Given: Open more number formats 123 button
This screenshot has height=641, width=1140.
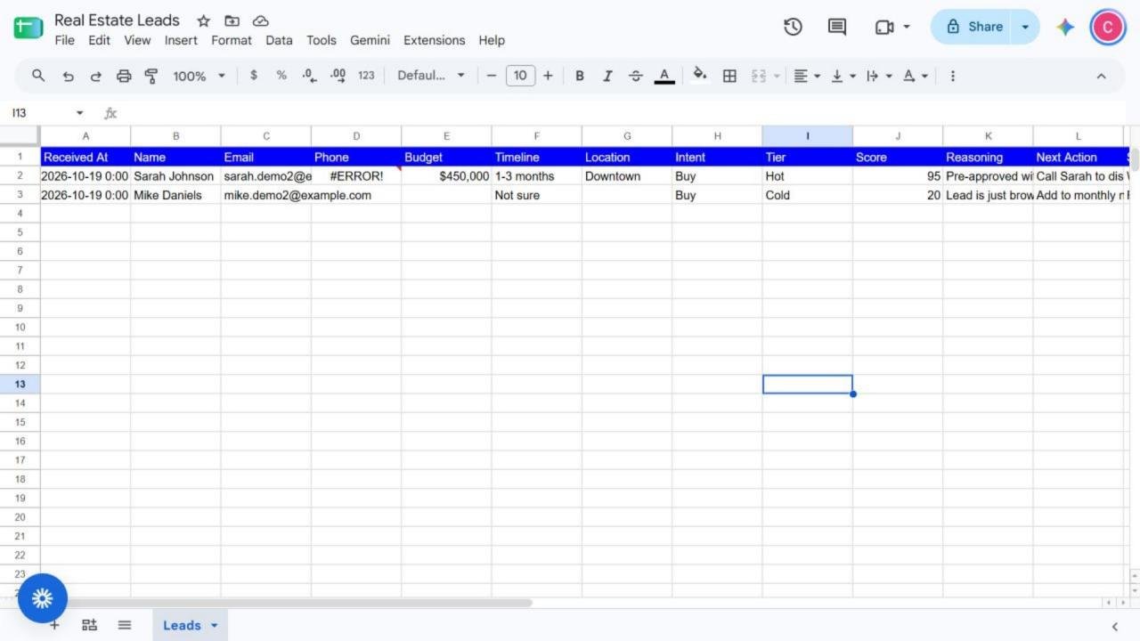Looking at the screenshot, I should [x=366, y=76].
